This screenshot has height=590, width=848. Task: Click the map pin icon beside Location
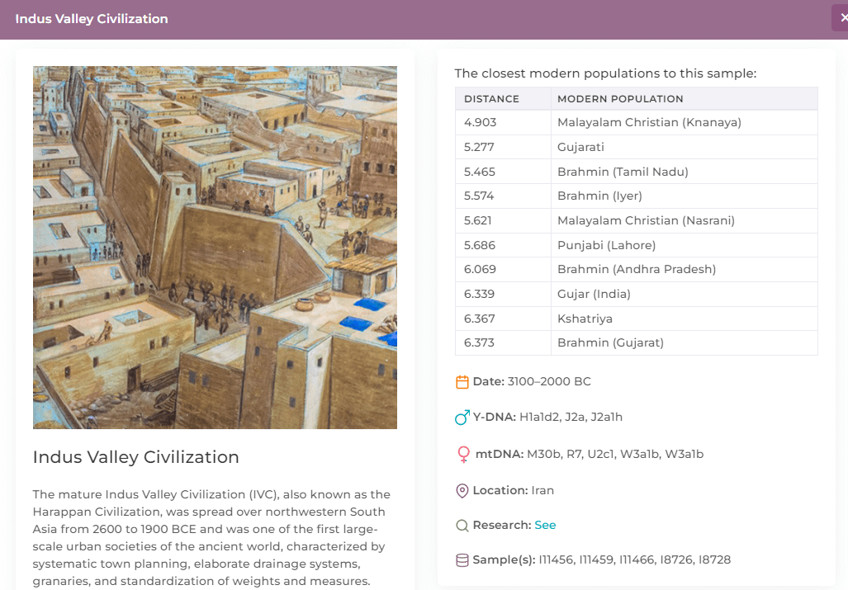coord(462,491)
